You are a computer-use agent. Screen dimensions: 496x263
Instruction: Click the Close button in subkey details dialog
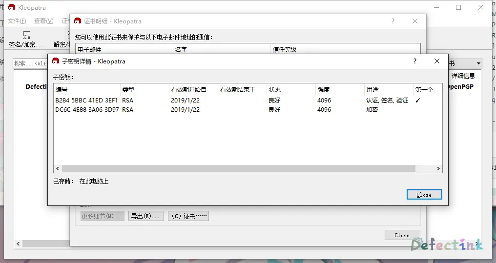click(424, 195)
